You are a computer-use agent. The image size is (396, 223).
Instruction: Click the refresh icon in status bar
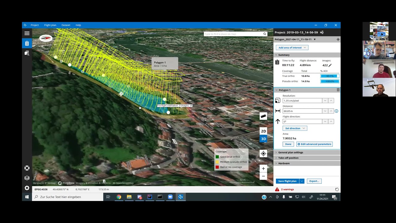(337, 189)
